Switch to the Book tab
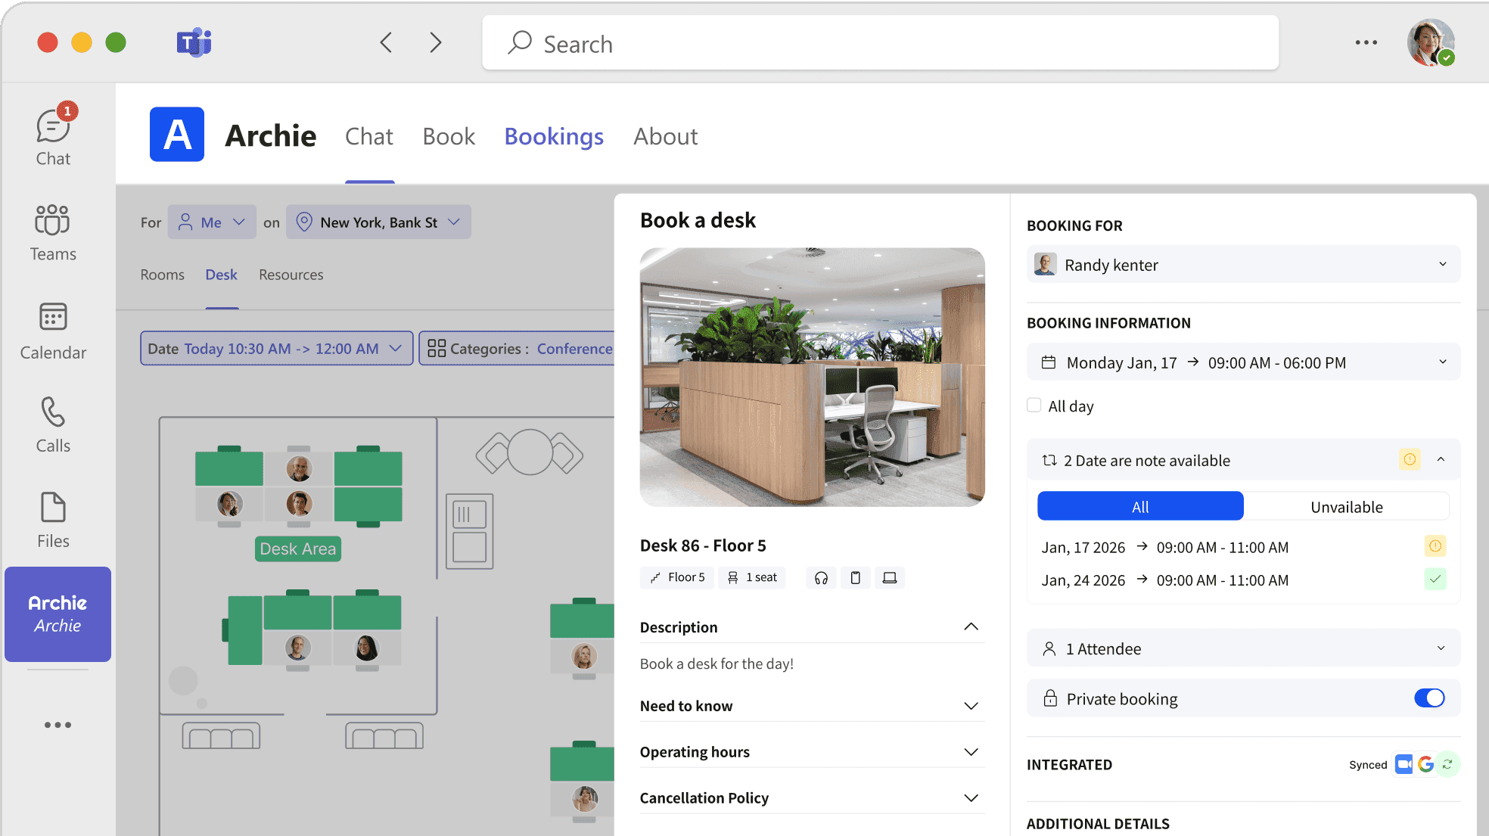The image size is (1489, 836). 449,137
